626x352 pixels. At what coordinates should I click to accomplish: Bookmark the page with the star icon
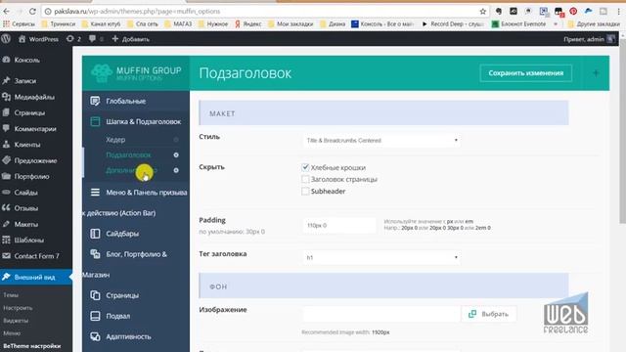[x=482, y=11]
